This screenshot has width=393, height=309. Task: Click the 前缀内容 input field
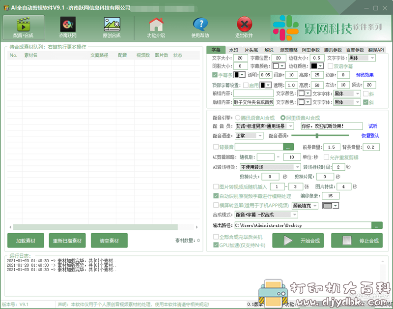tap(253, 93)
